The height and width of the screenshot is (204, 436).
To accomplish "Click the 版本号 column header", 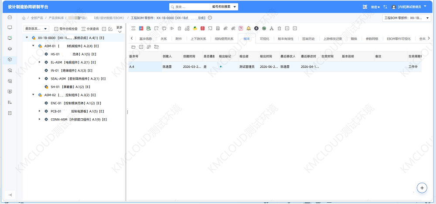I will (145, 57).
